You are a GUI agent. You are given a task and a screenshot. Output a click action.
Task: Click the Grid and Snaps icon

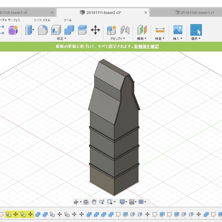coord(132,202)
